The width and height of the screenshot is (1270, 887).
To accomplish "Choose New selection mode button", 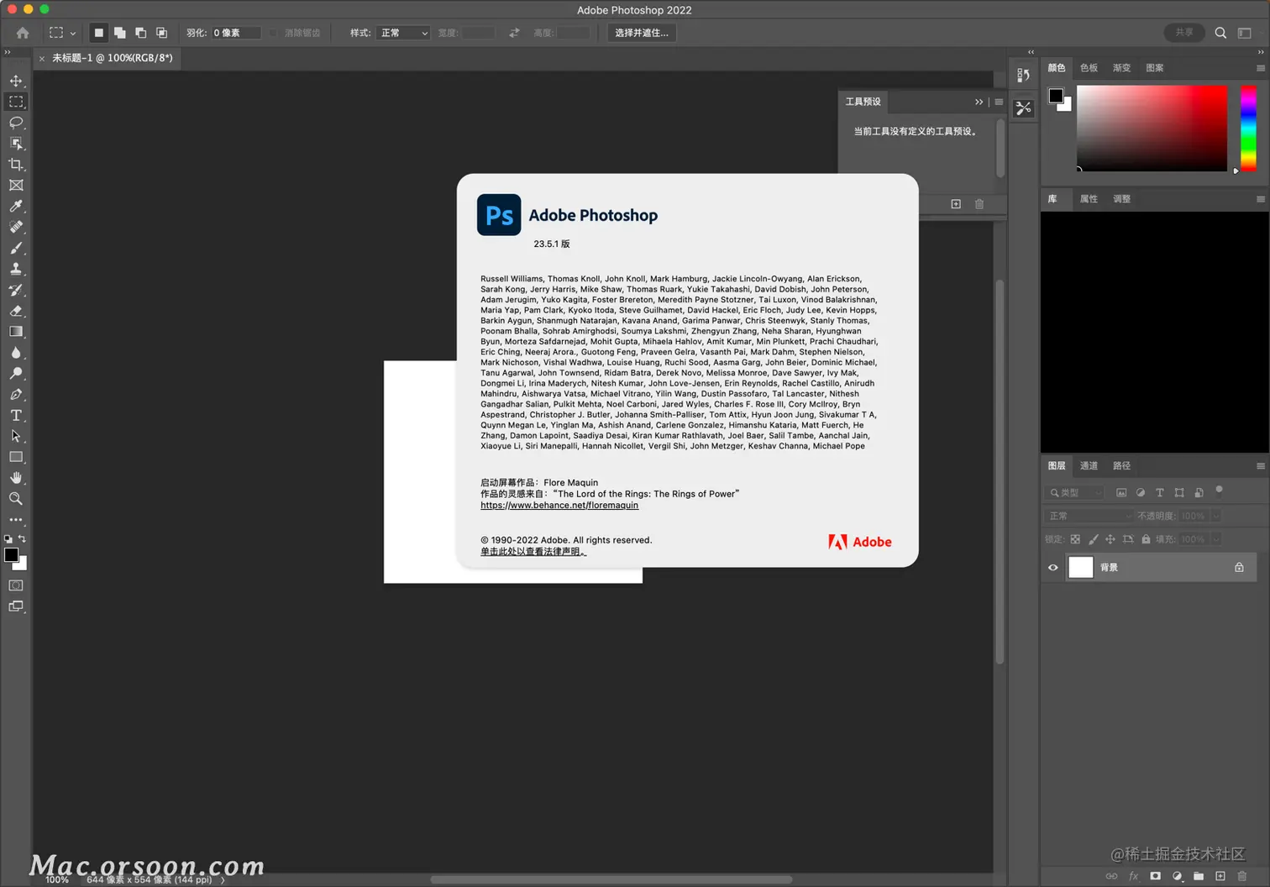I will click(98, 33).
